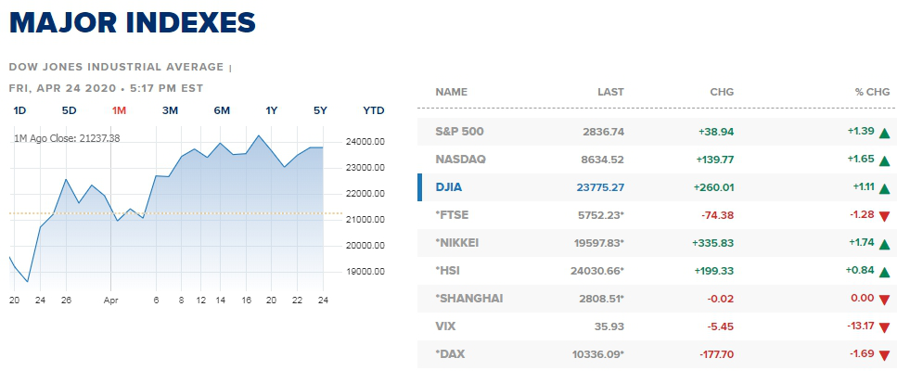Select the 1Y chart range

(272, 110)
